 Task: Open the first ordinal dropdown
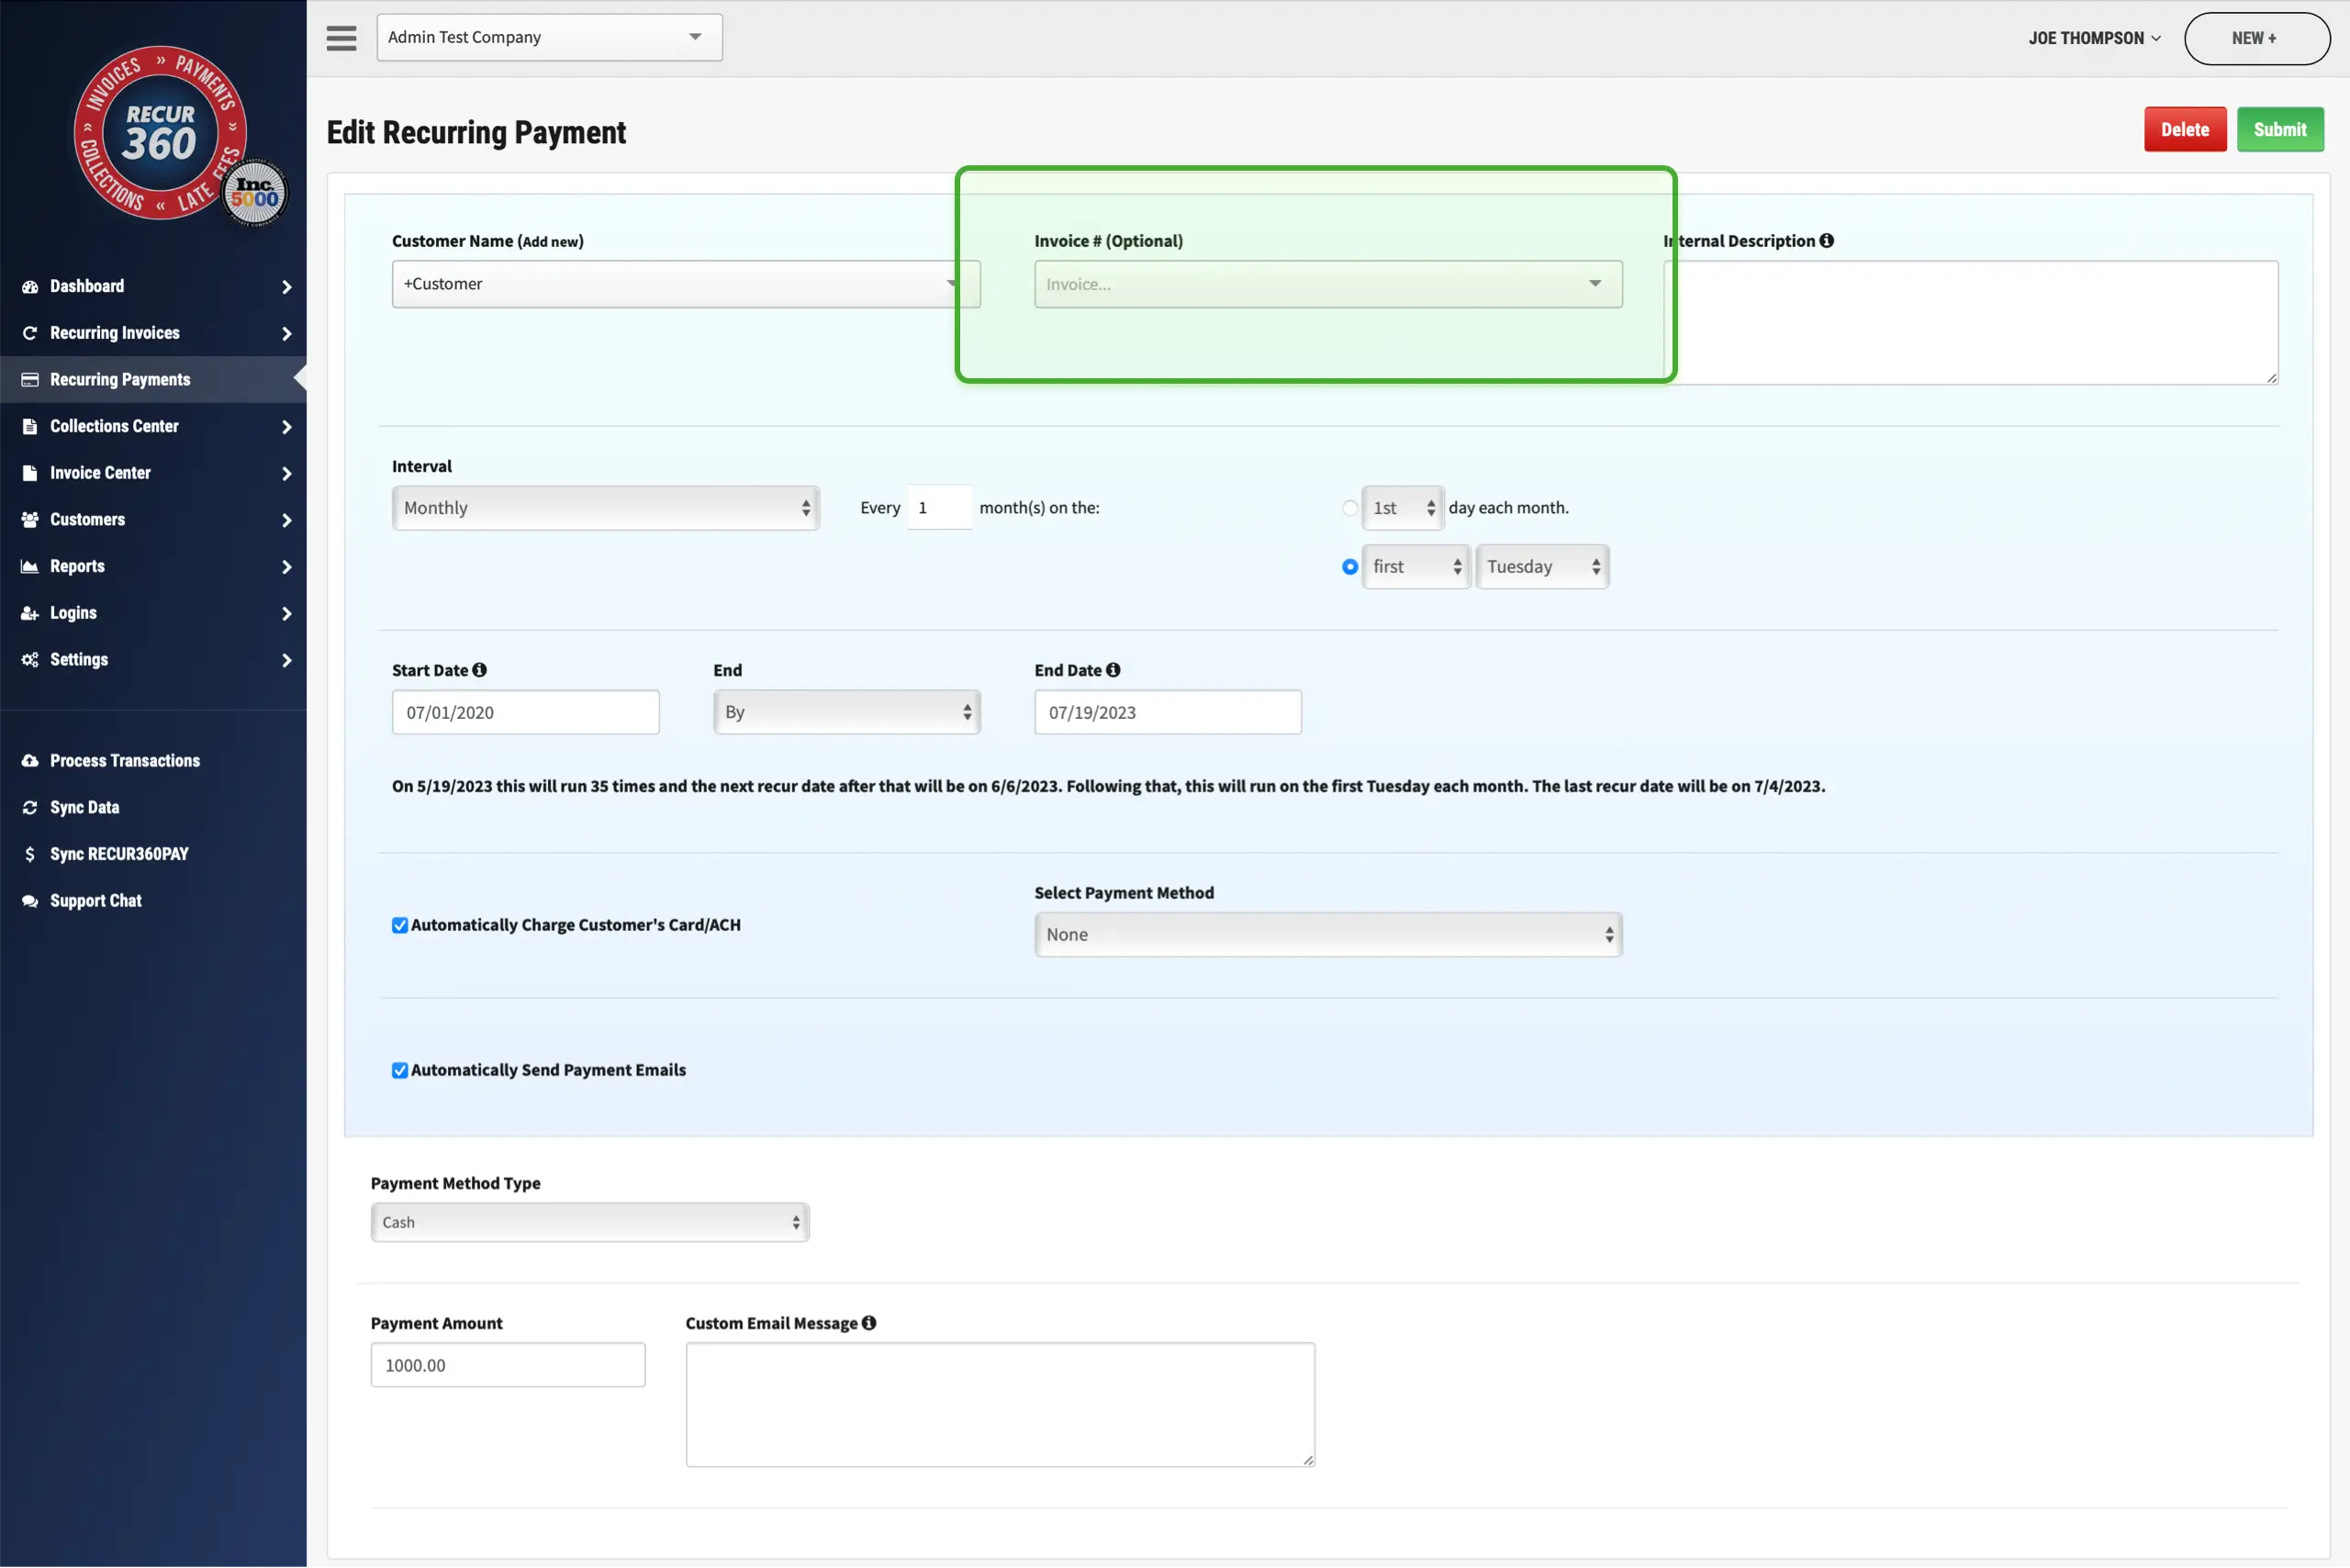(x=1416, y=567)
